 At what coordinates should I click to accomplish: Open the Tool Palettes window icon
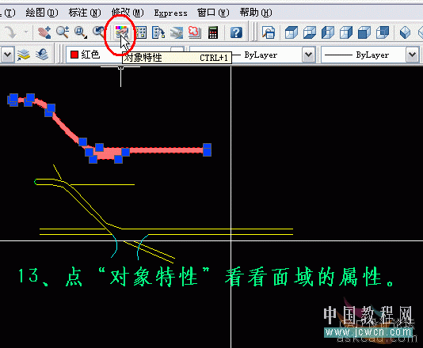[x=158, y=32]
